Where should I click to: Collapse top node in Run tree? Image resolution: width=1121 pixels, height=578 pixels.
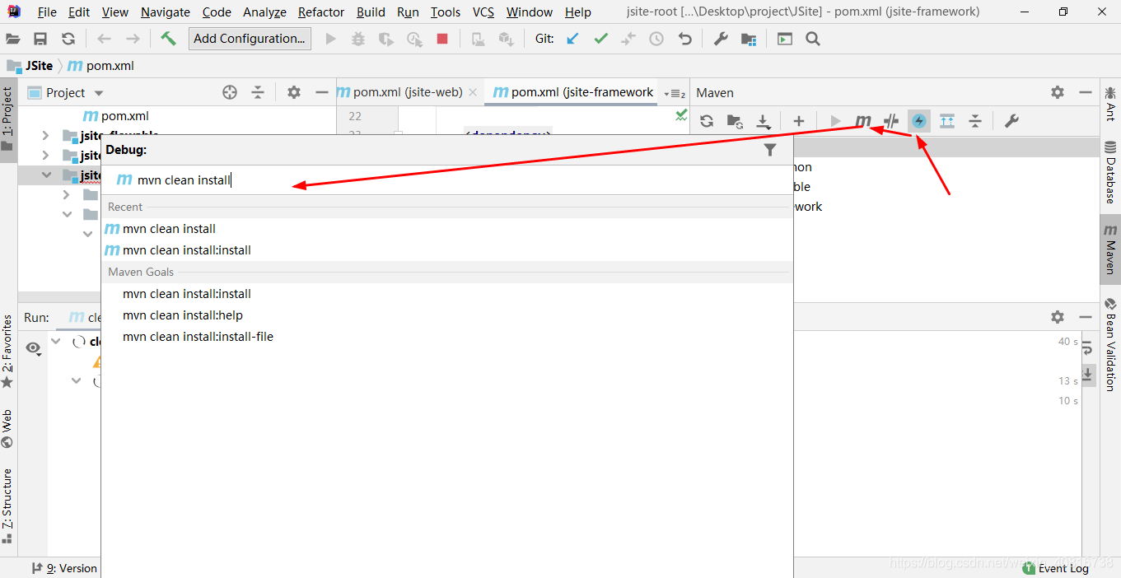pyautogui.click(x=56, y=341)
